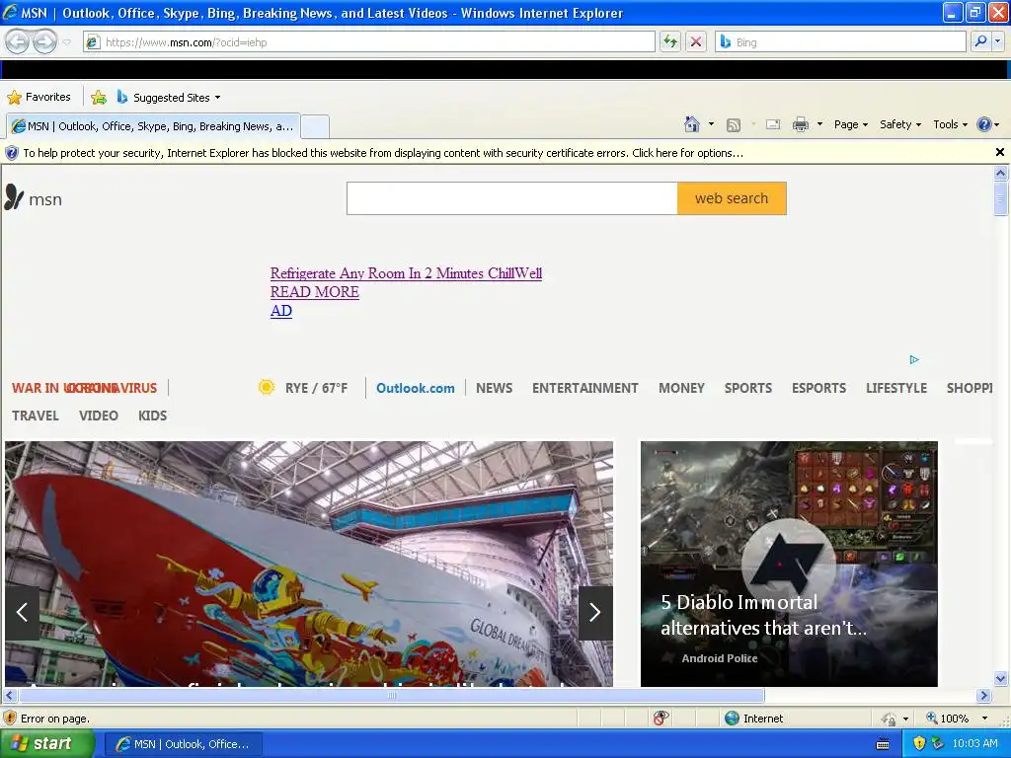Open the Diablo Immortal alternatives article
Image resolution: width=1011 pixels, height=758 pixels.
789,564
